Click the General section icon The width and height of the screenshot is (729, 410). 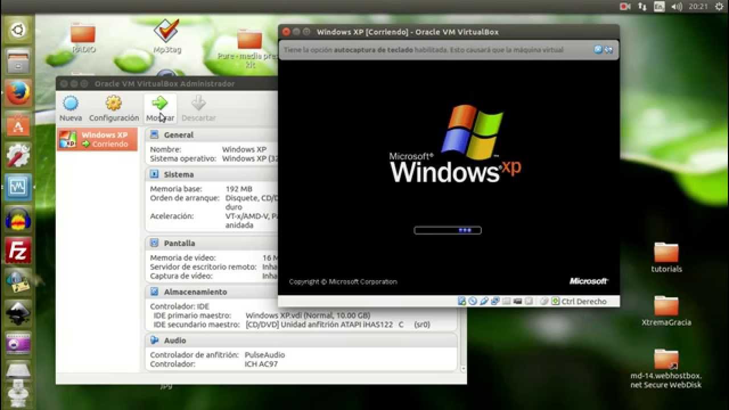coord(154,135)
